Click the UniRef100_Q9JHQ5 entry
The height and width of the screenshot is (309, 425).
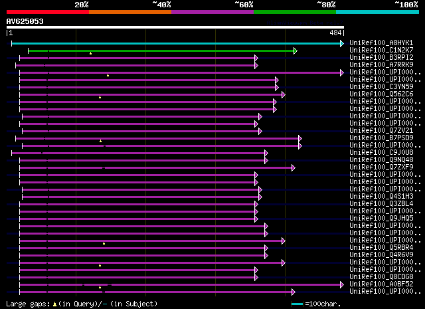tap(381, 219)
